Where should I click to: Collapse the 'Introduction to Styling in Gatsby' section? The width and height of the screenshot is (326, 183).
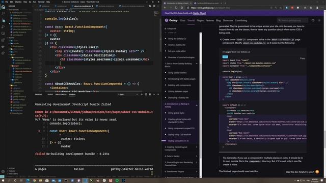[x=197, y=105]
